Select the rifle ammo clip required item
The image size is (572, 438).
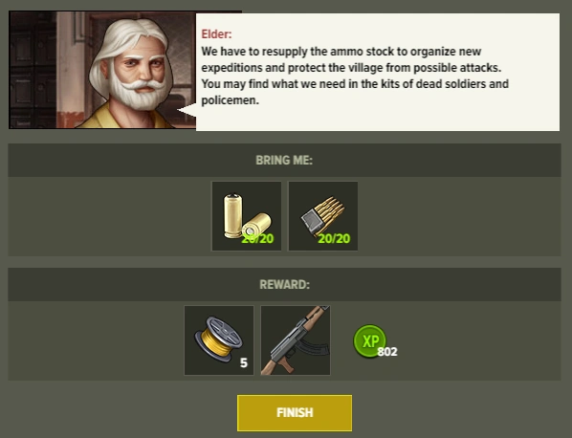click(323, 216)
